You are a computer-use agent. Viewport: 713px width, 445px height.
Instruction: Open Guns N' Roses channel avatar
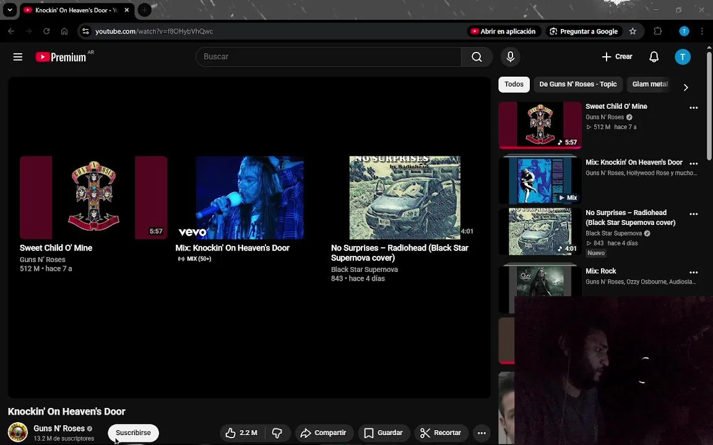(18, 432)
